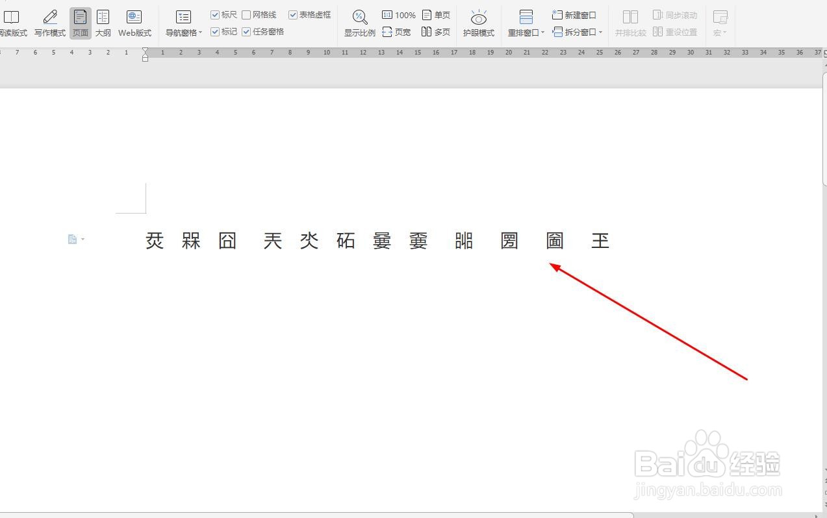Open writing mode (写作模式)
Image resolution: width=827 pixels, height=518 pixels.
[x=50, y=23]
